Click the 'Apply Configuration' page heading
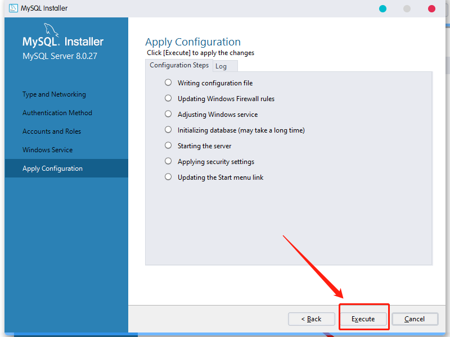Screen dimensions: 450x337 pyautogui.click(x=193, y=42)
